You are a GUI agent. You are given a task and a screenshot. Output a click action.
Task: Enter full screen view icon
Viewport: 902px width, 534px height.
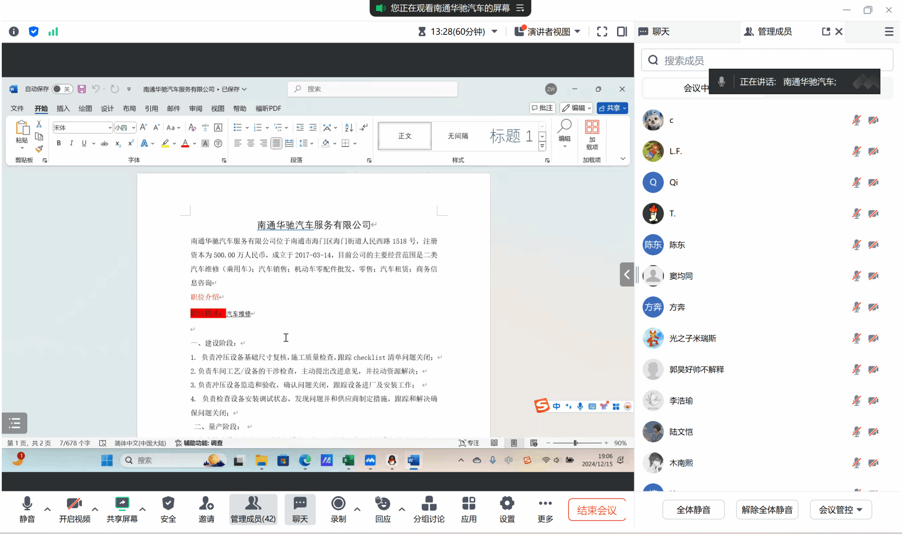[602, 32]
